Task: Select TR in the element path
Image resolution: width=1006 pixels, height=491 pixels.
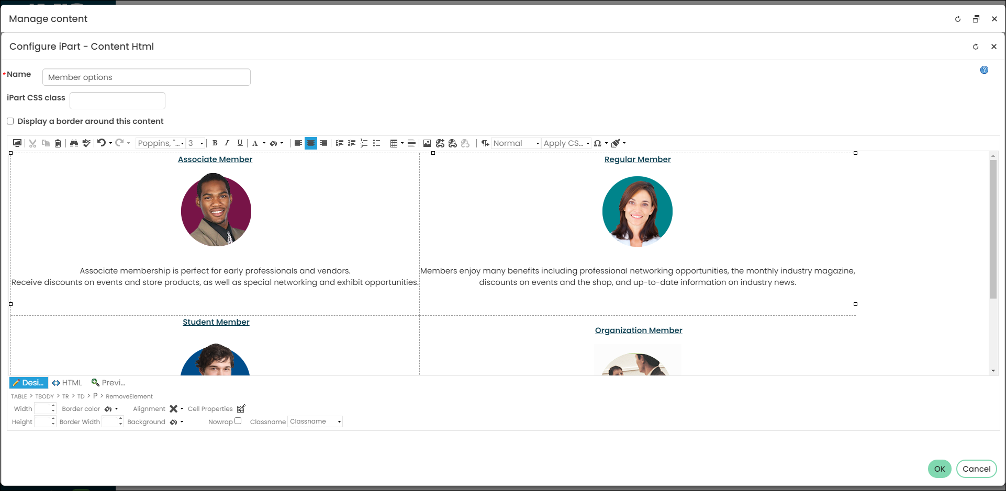Action: tap(65, 396)
